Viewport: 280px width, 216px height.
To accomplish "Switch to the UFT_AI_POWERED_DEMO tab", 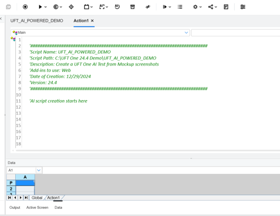I will tap(37, 21).
